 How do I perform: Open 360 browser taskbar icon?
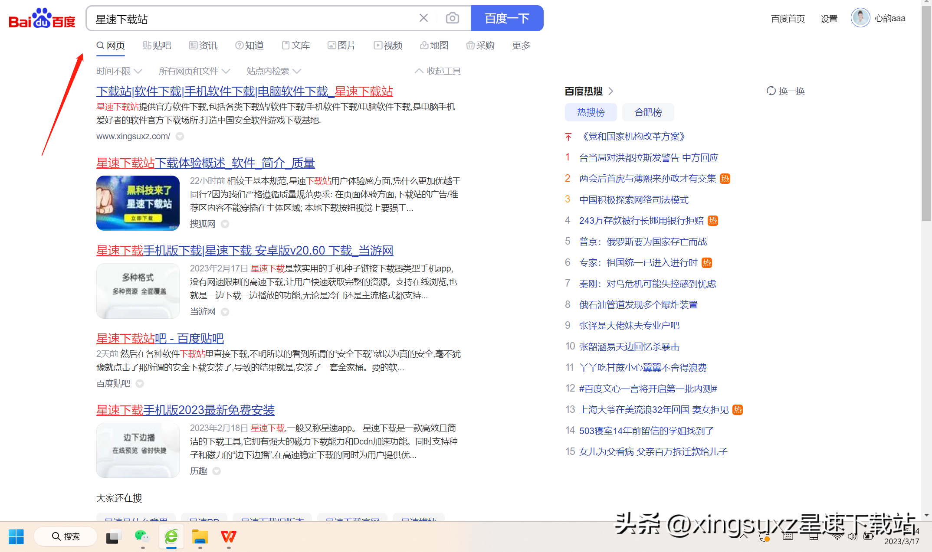point(171,537)
